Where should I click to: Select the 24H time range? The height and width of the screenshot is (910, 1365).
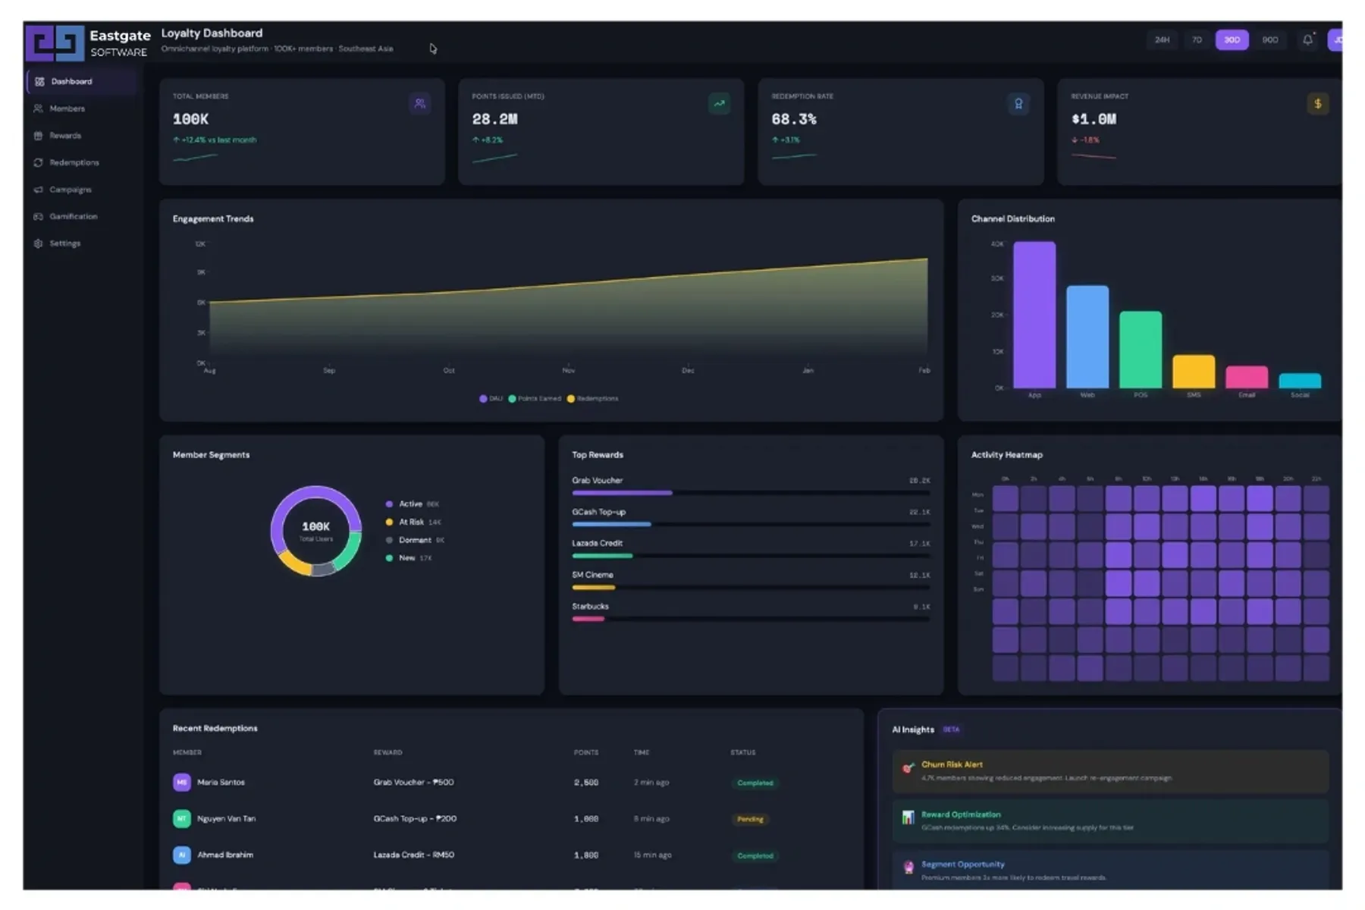click(x=1162, y=40)
